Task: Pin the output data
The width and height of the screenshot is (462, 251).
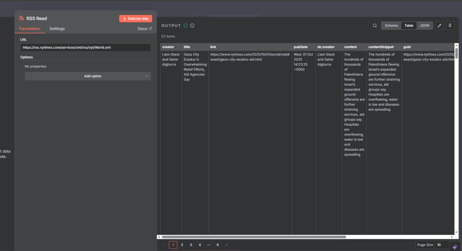Action: (449, 26)
